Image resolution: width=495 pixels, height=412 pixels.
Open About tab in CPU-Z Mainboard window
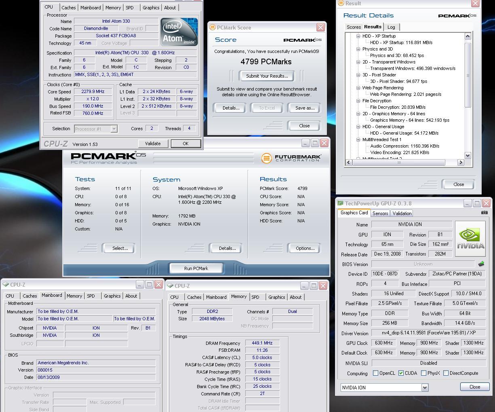[x=131, y=296]
